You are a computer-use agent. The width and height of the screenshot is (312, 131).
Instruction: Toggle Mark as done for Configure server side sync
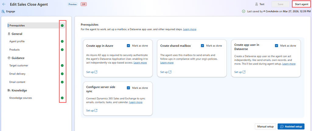[x=128, y=88]
